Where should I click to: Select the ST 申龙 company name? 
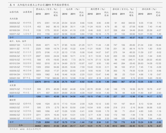click(27, 78)
